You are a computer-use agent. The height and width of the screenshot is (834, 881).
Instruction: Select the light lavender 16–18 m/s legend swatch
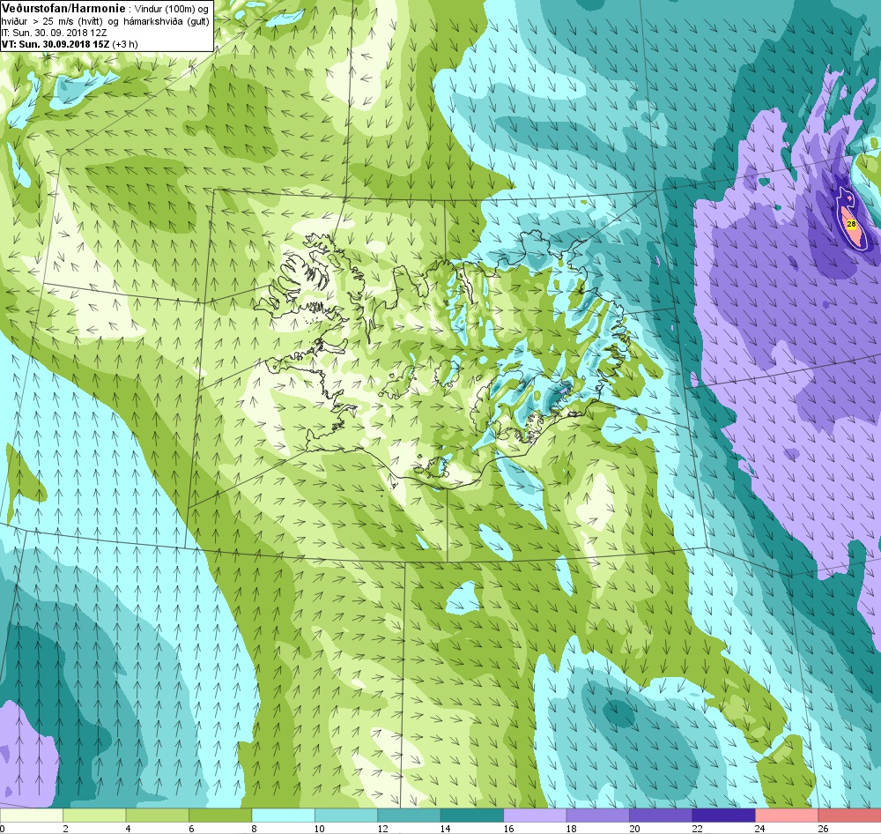click(x=535, y=815)
